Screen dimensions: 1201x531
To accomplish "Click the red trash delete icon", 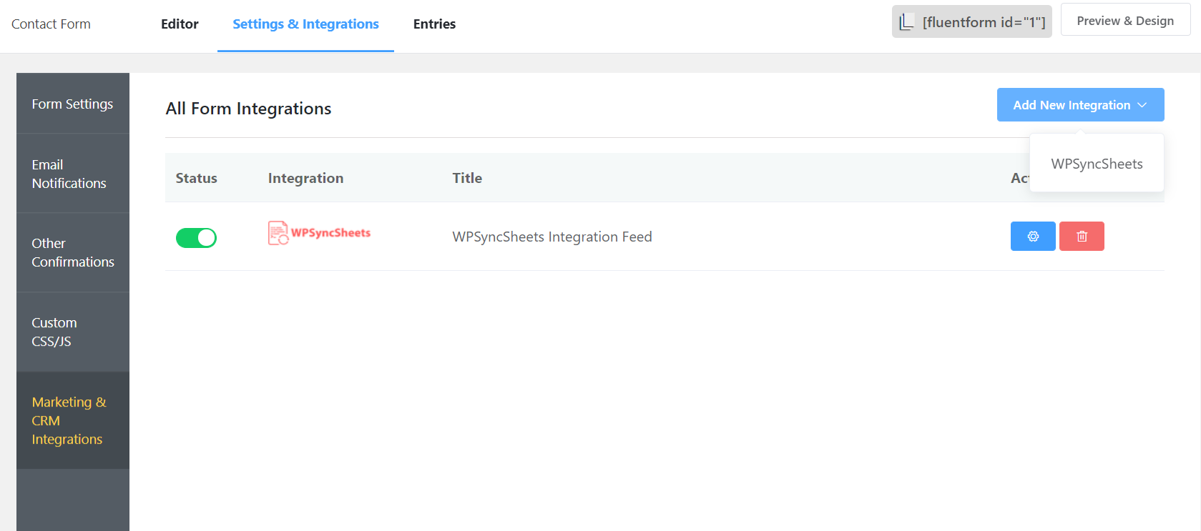I will click(1082, 237).
